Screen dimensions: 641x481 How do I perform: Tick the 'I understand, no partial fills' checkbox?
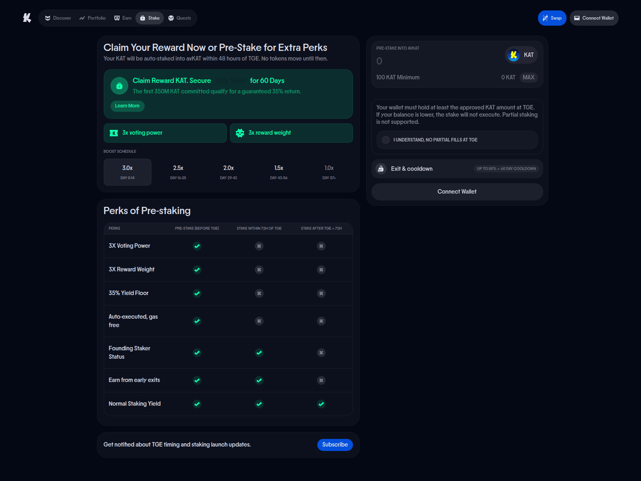(386, 140)
